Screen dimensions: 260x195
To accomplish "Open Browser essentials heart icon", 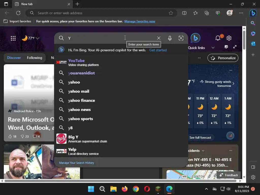I will pos(218,13).
